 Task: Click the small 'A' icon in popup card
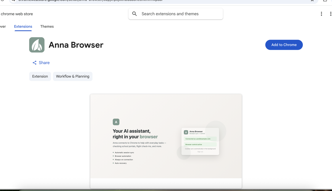186,132
